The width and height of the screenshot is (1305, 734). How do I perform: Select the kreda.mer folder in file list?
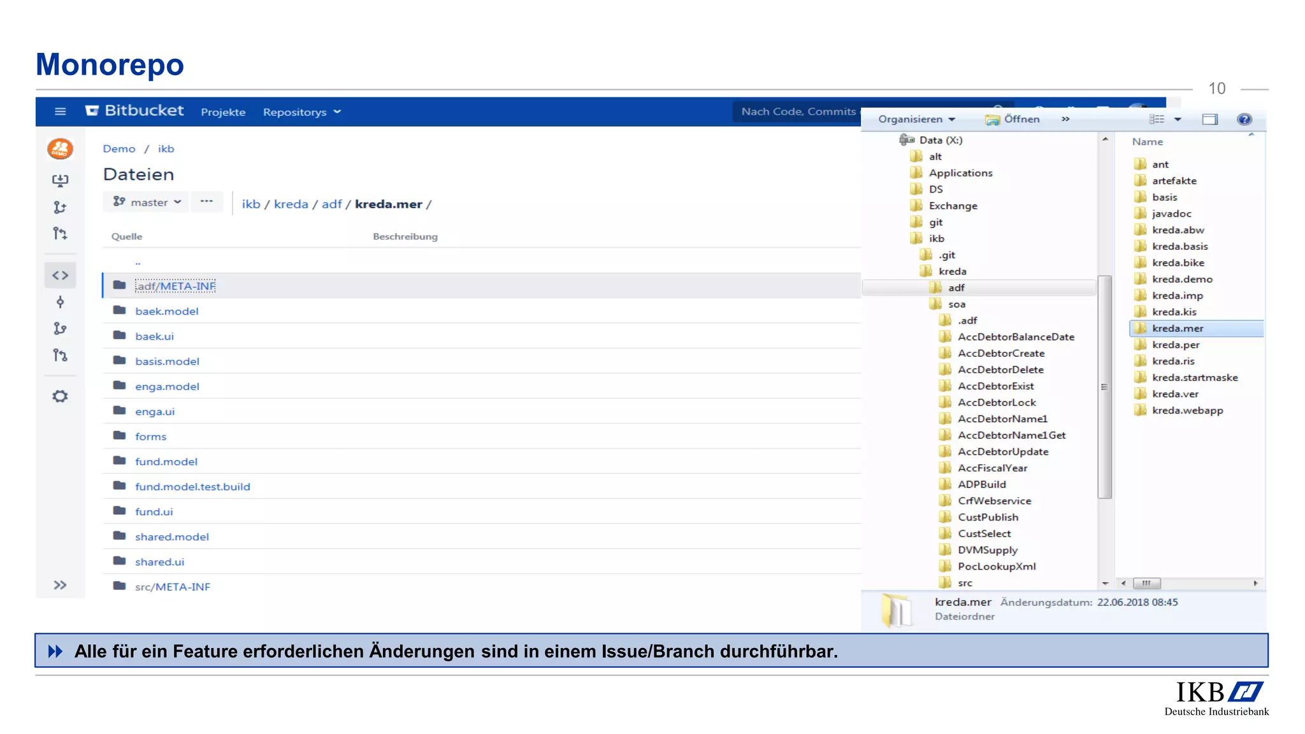pyautogui.click(x=1197, y=328)
